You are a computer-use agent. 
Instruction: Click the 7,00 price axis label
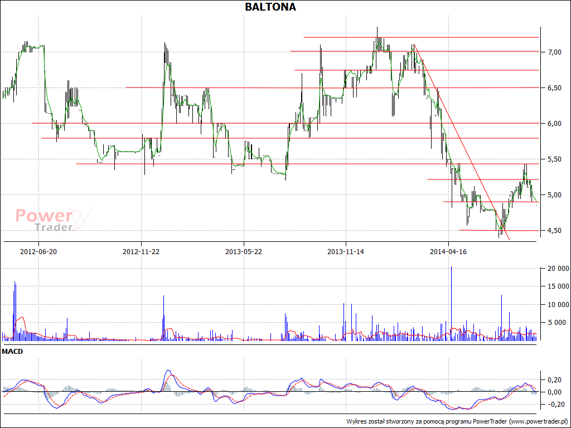click(x=555, y=52)
